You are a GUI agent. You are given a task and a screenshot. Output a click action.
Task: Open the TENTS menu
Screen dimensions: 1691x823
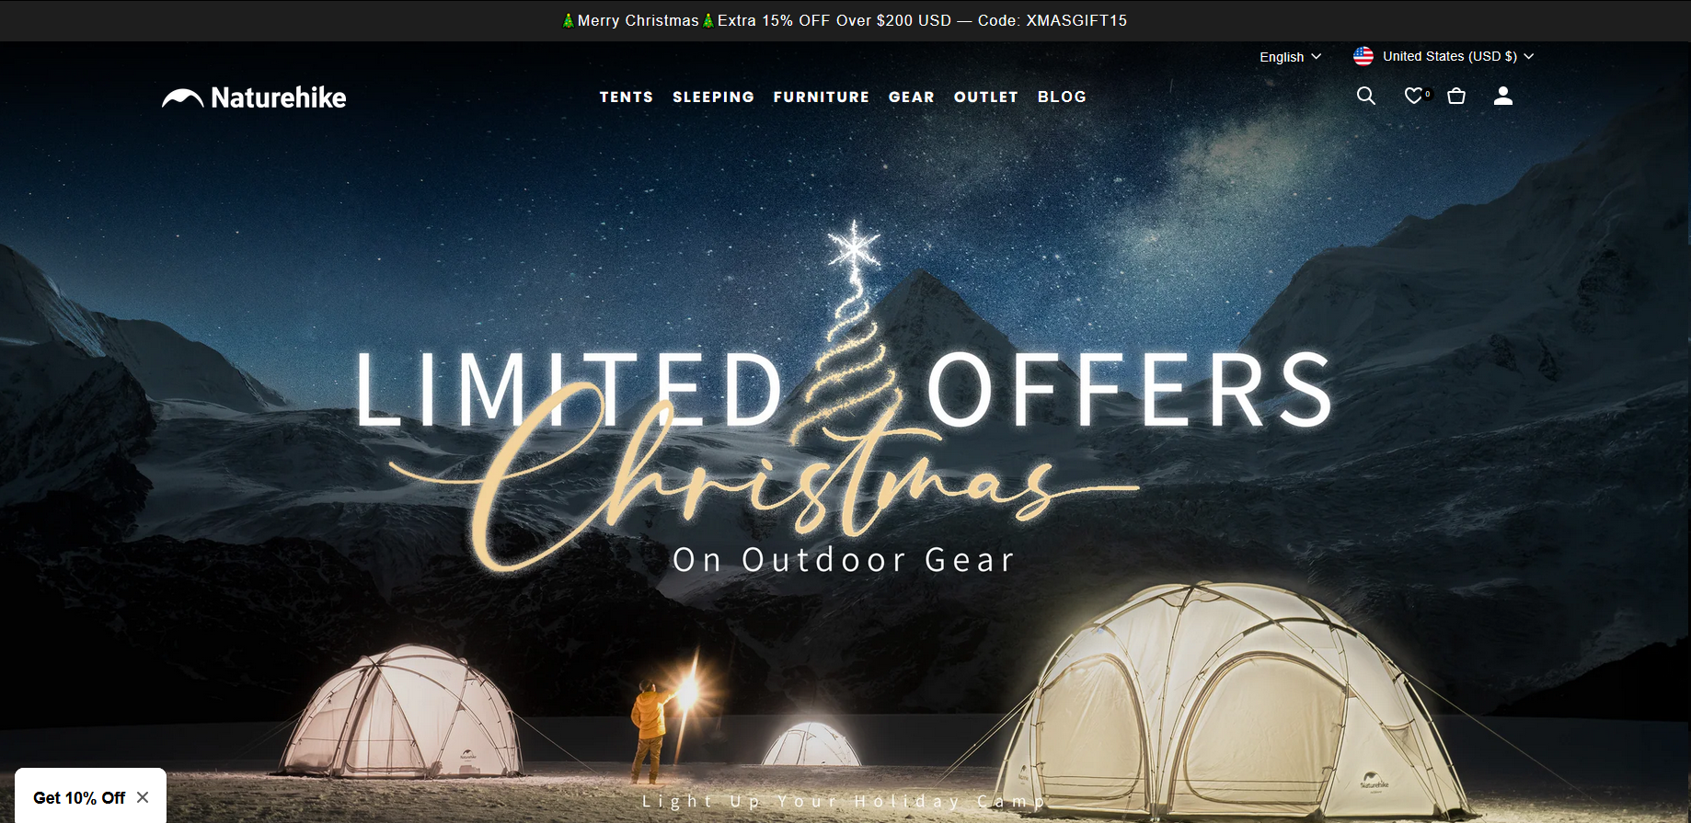627,97
